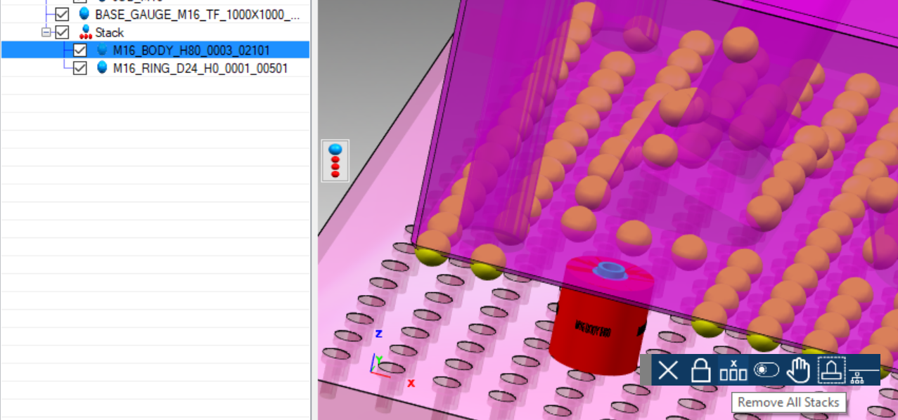Collapse the Stack tree node
The width and height of the screenshot is (898, 420).
46,32
